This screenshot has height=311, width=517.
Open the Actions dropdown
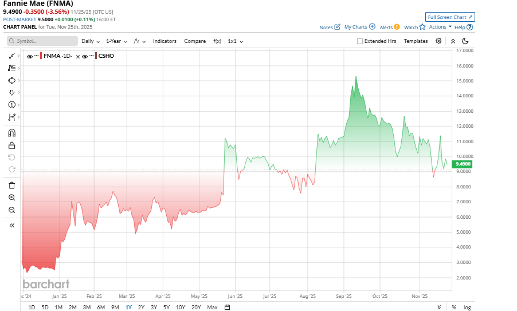[x=440, y=27]
